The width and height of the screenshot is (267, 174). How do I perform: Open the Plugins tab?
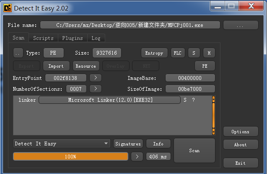(x=73, y=38)
